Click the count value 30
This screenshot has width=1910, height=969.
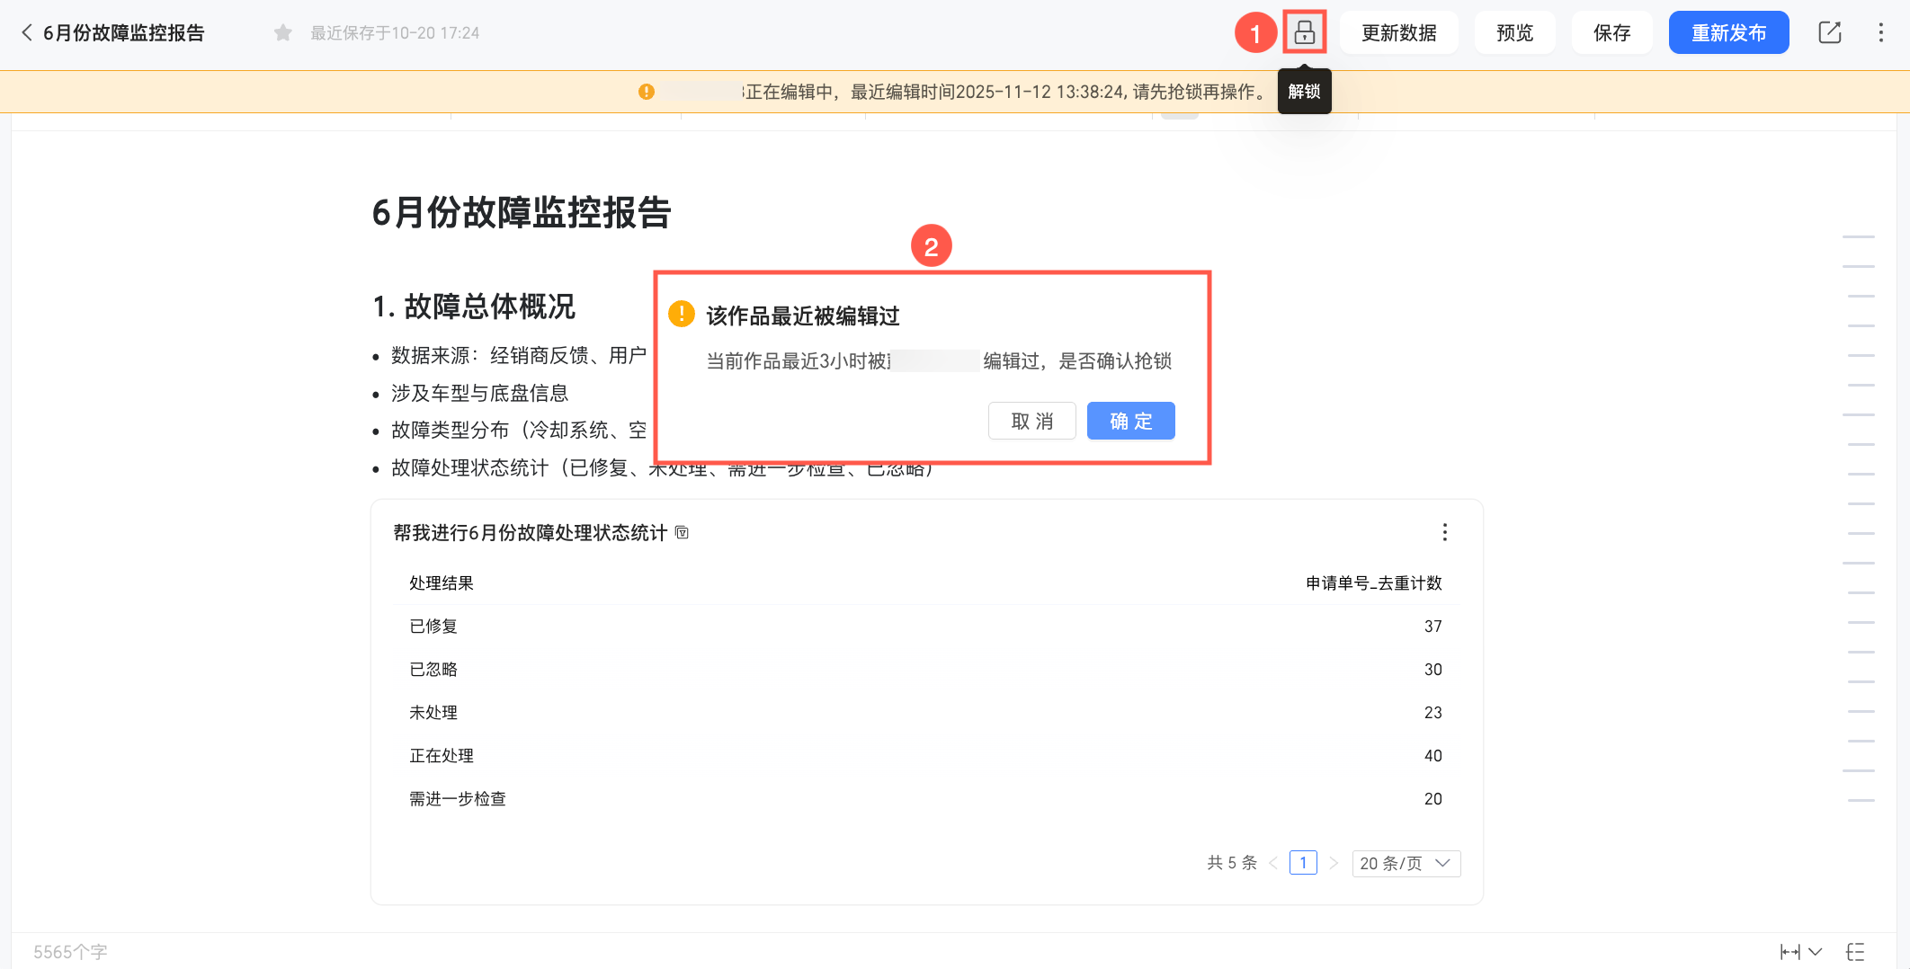pos(1433,670)
